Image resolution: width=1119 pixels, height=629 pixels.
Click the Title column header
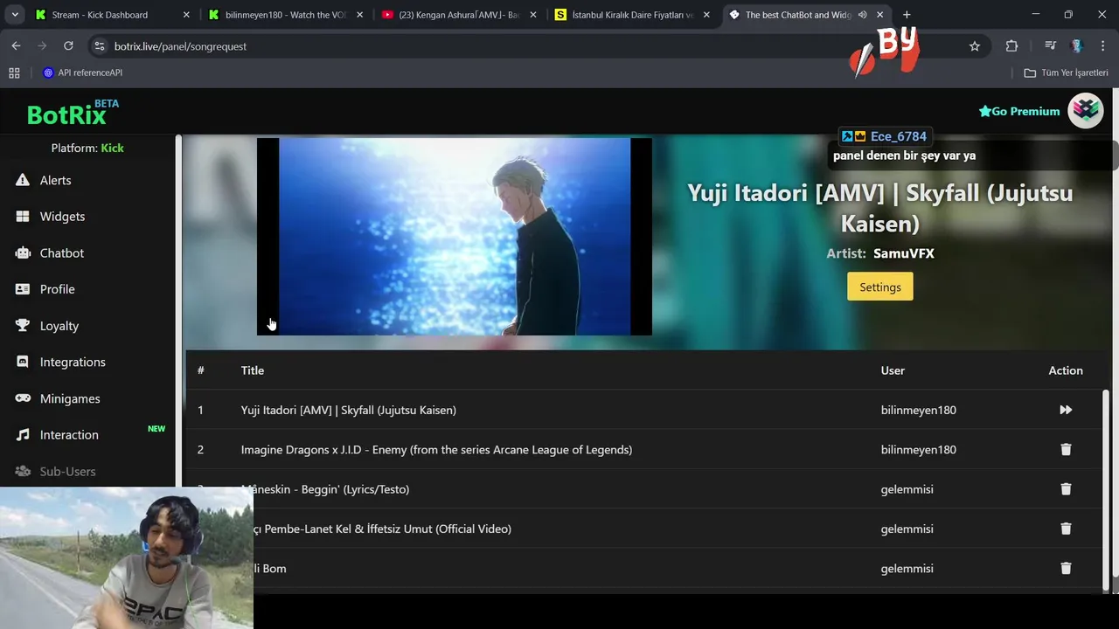point(253,370)
